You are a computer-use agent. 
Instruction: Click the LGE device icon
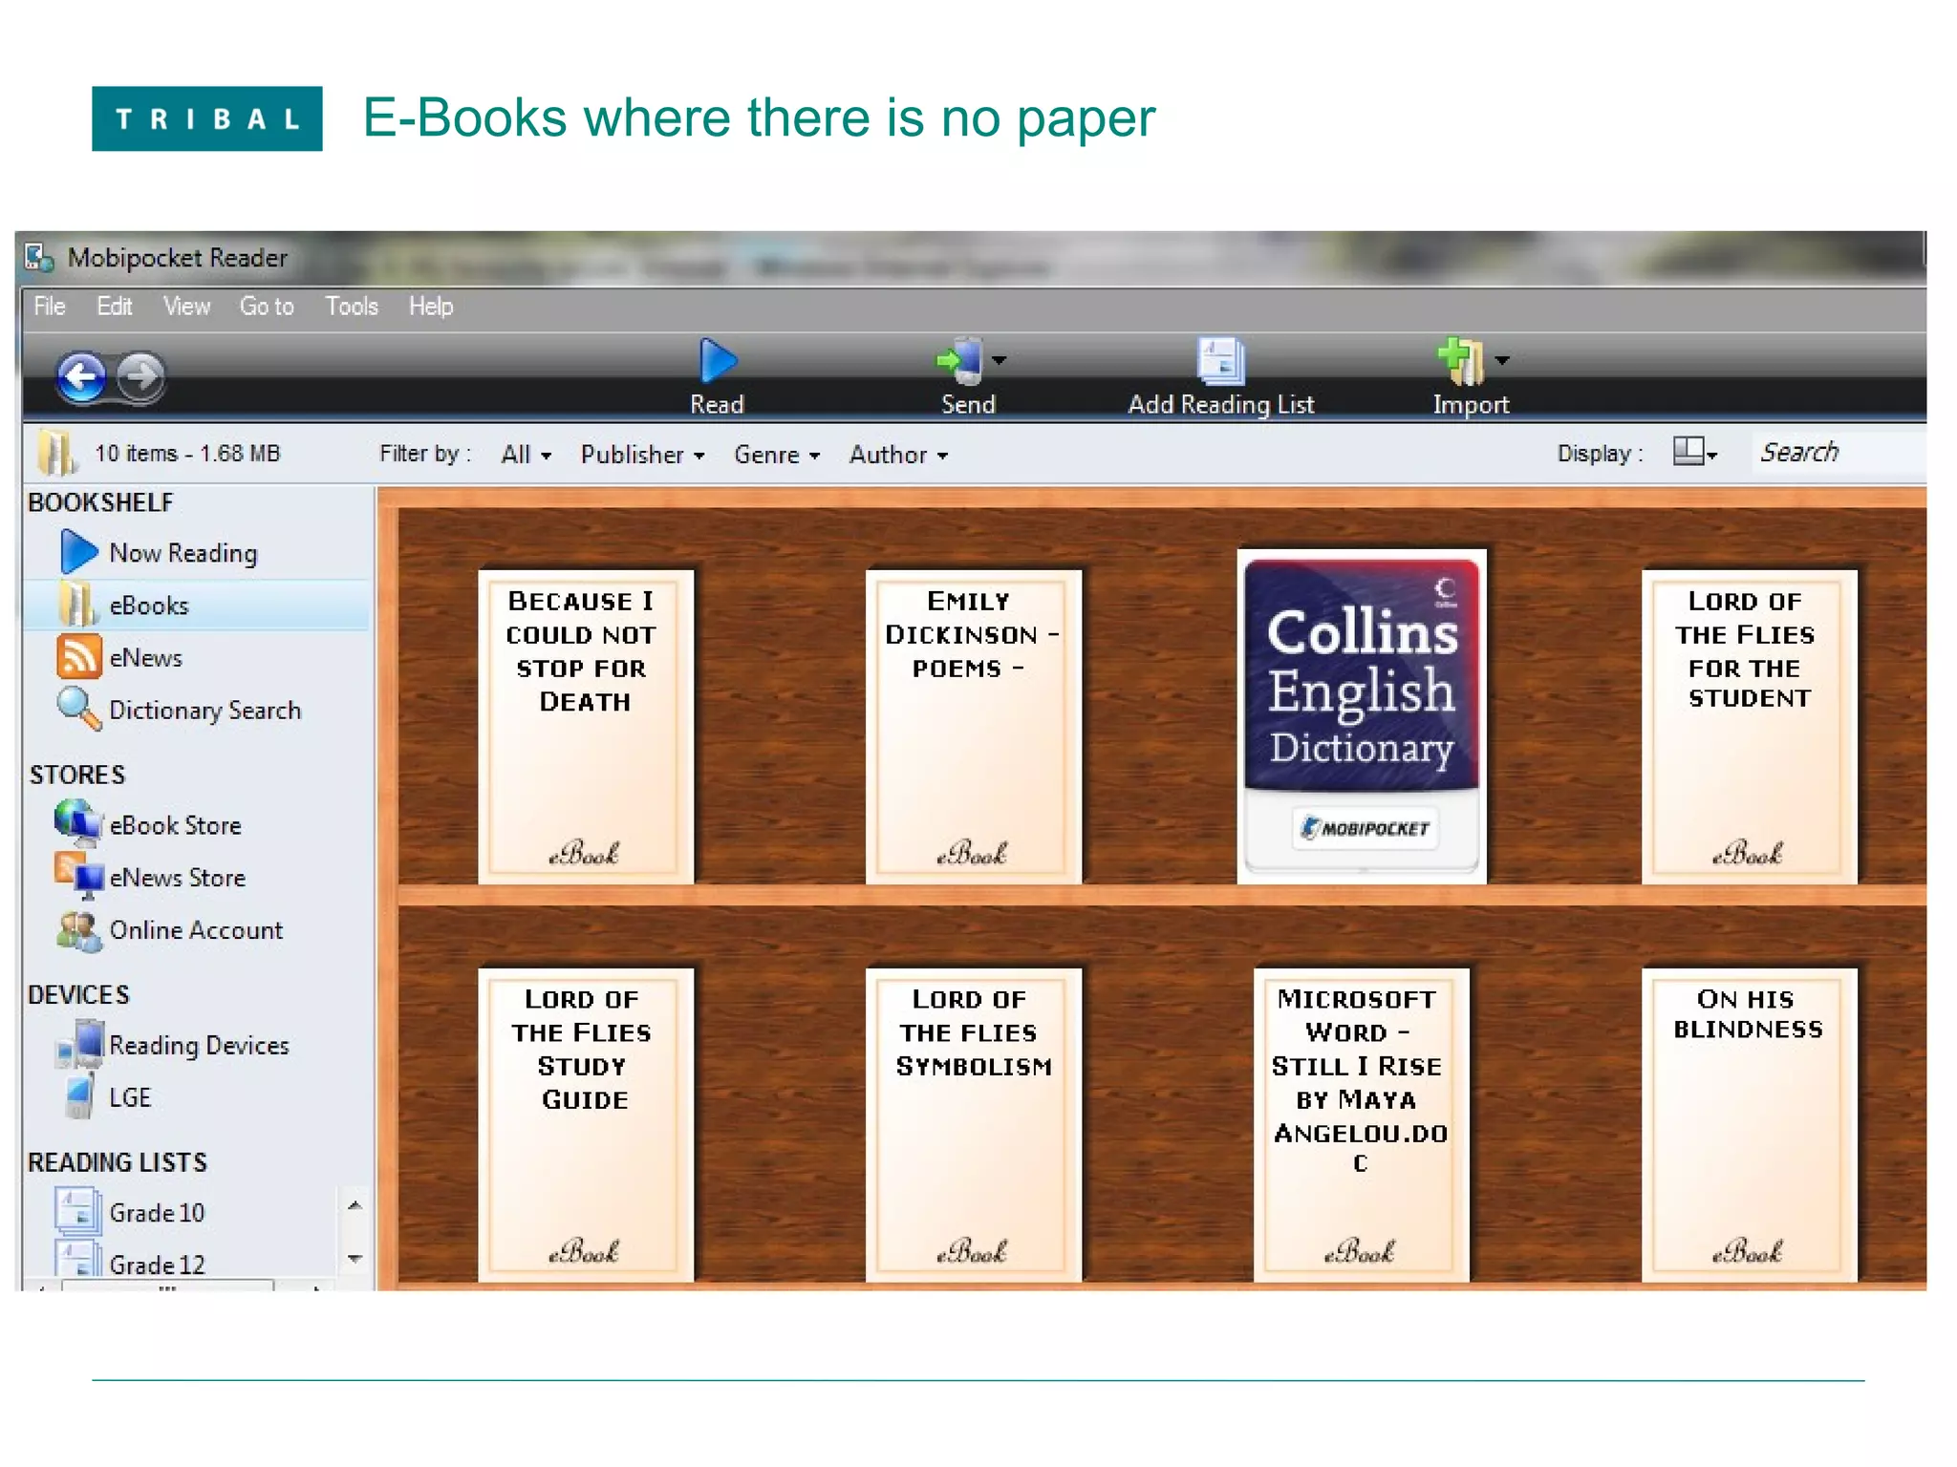pos(79,1096)
